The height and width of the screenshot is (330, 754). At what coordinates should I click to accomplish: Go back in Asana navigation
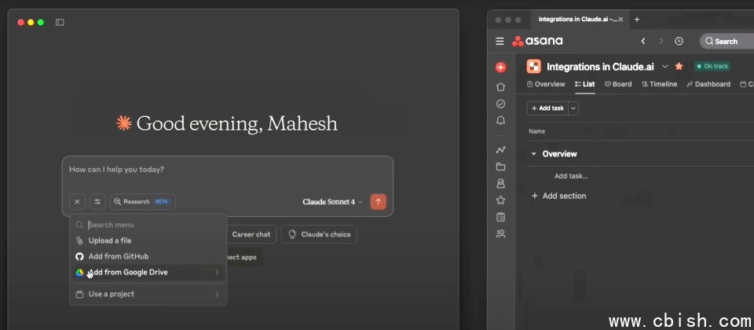643,42
